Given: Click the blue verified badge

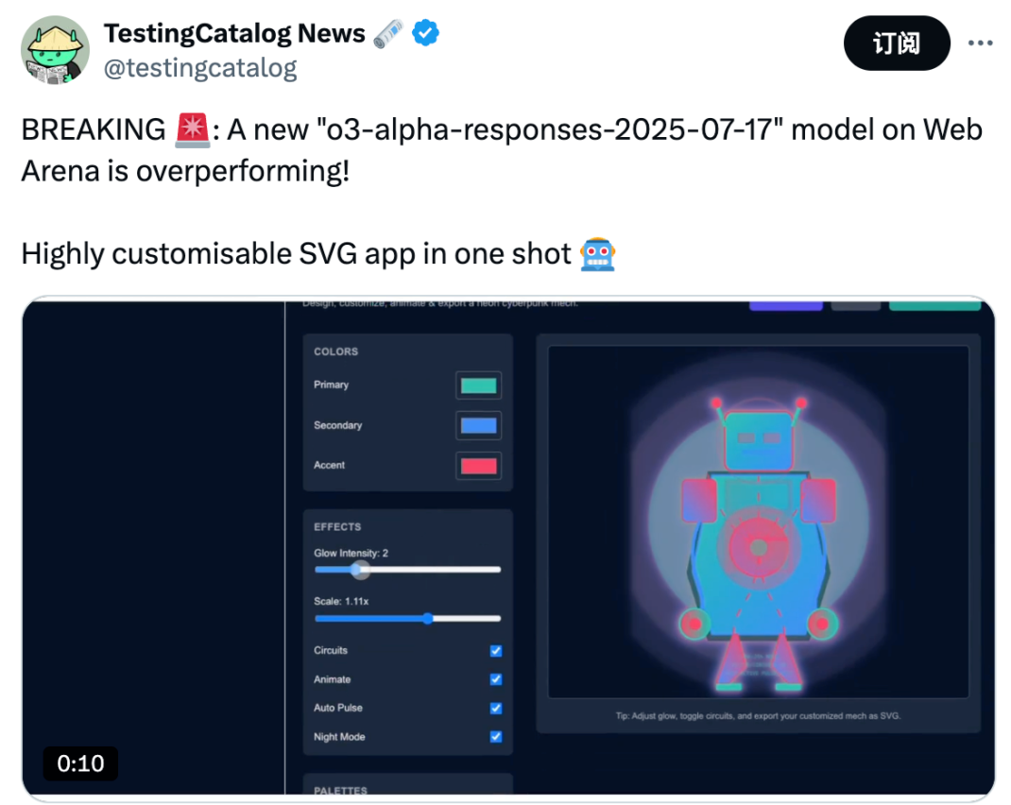Looking at the screenshot, I should click(x=427, y=34).
